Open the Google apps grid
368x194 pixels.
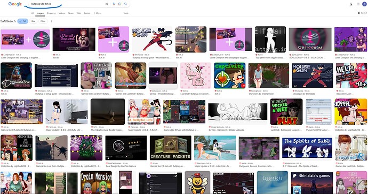click(x=358, y=4)
